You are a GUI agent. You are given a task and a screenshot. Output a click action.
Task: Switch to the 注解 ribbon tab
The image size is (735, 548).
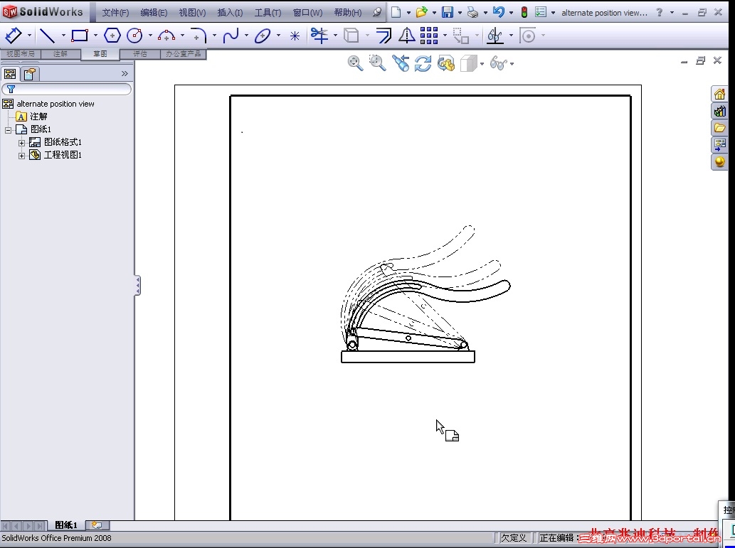60,54
